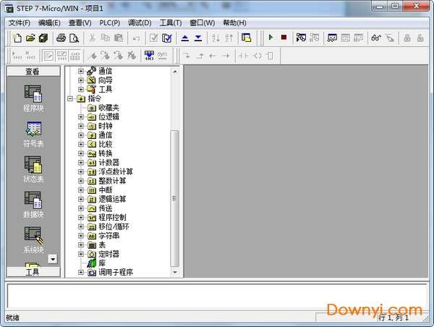Compile all using the checkmark icon
The width and height of the screenshot is (434, 327).
(x=167, y=38)
